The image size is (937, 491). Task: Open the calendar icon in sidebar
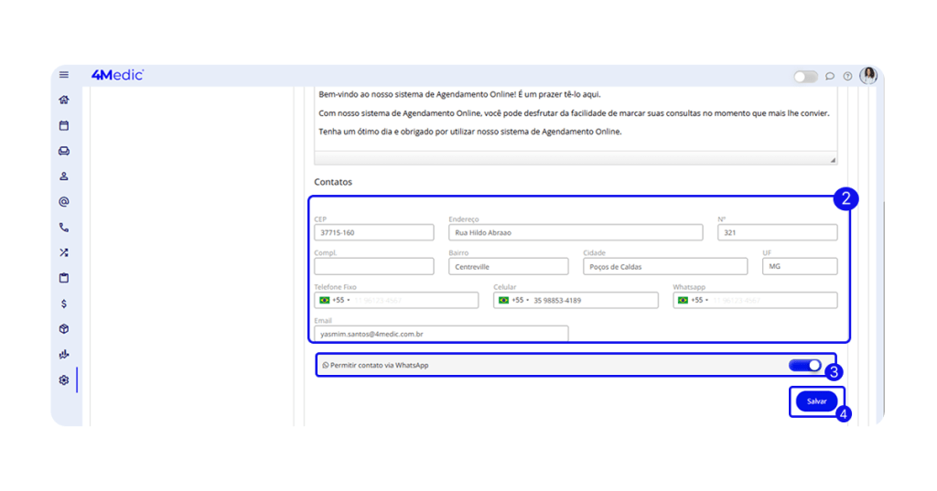point(64,126)
